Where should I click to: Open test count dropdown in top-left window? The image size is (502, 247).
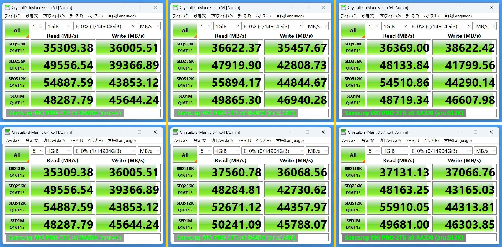pos(37,26)
